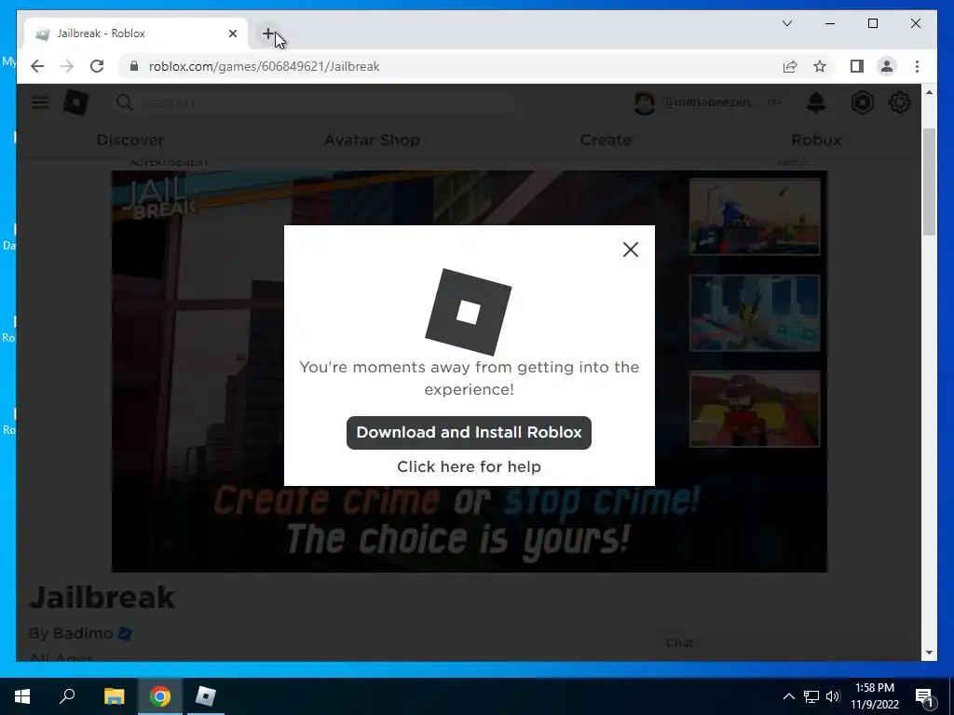Open the Robux balance icon
Image resolution: width=954 pixels, height=715 pixels.
pyautogui.click(x=862, y=102)
